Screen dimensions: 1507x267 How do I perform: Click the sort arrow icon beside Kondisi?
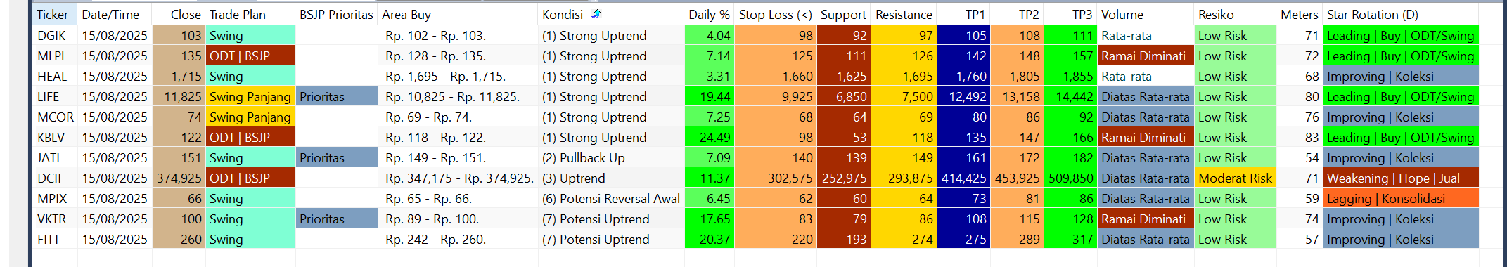(x=596, y=14)
